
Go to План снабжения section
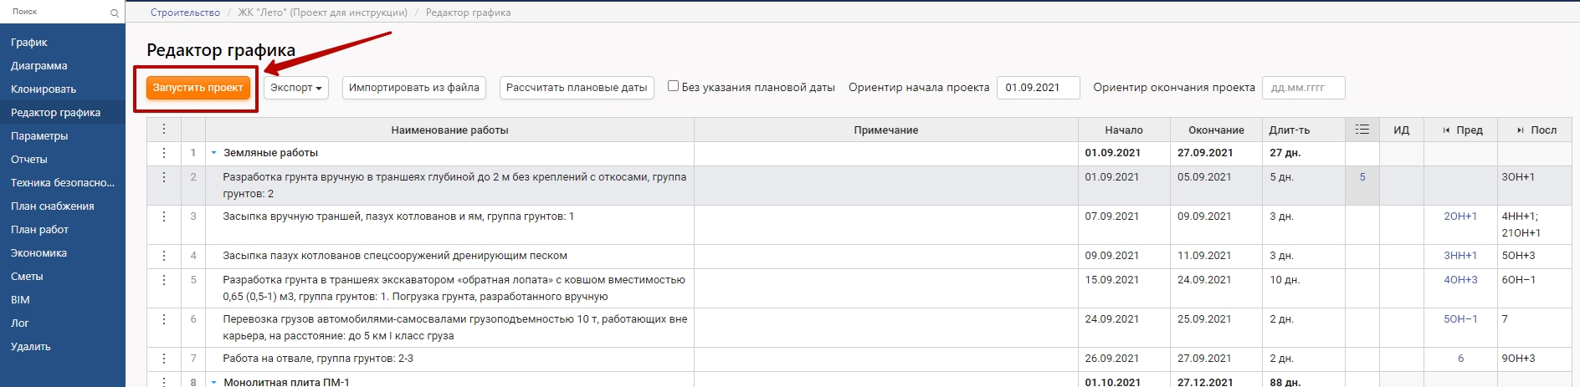click(52, 206)
